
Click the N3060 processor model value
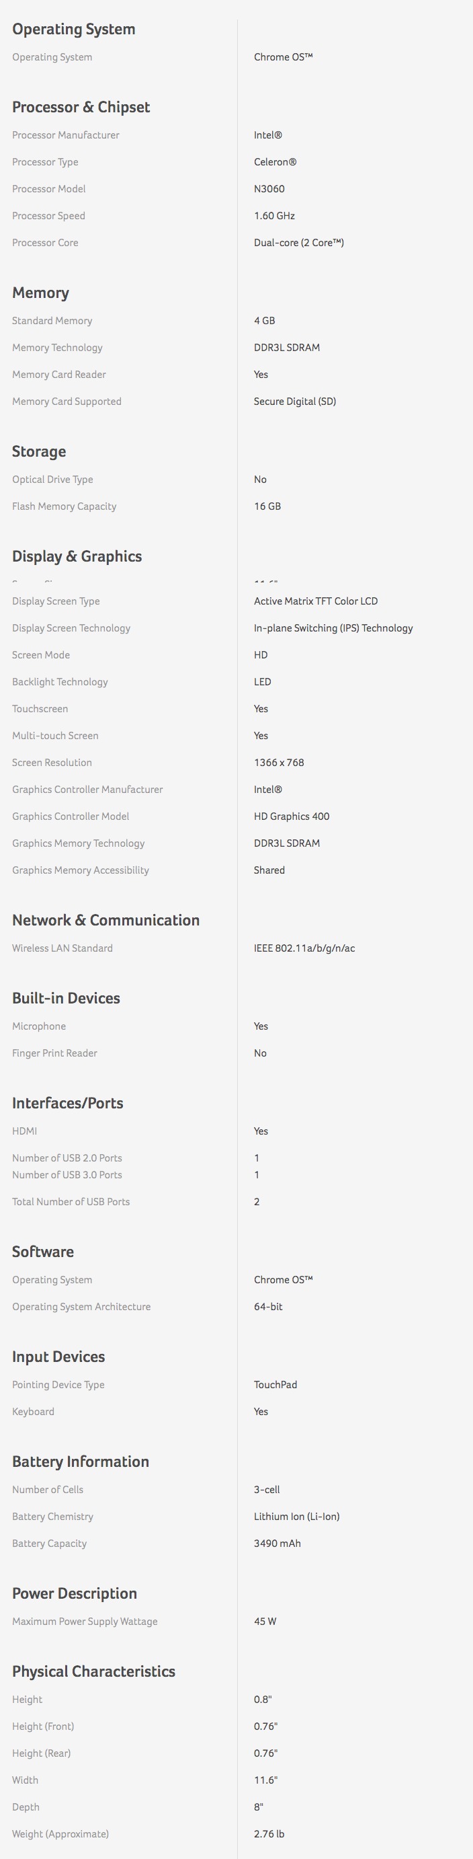point(269,188)
